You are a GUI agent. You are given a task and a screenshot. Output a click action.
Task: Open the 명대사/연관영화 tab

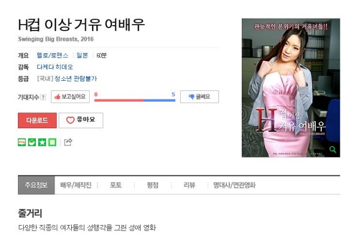point(234,185)
